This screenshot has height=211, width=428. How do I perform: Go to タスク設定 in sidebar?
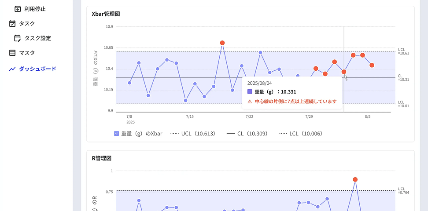38,38
